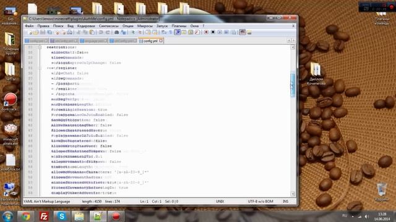
Task: Open the Файл menu
Action: coord(29,26)
